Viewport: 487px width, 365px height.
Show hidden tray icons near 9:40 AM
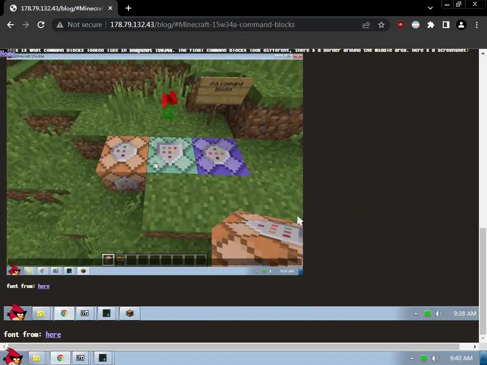(x=412, y=358)
